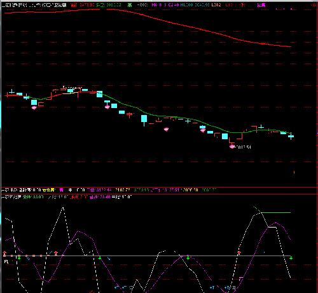Image resolution: width=318 pixels, height=293 pixels.
Task: Select the pink lotus marker below the flat mid-chart candles
Action: point(166,129)
